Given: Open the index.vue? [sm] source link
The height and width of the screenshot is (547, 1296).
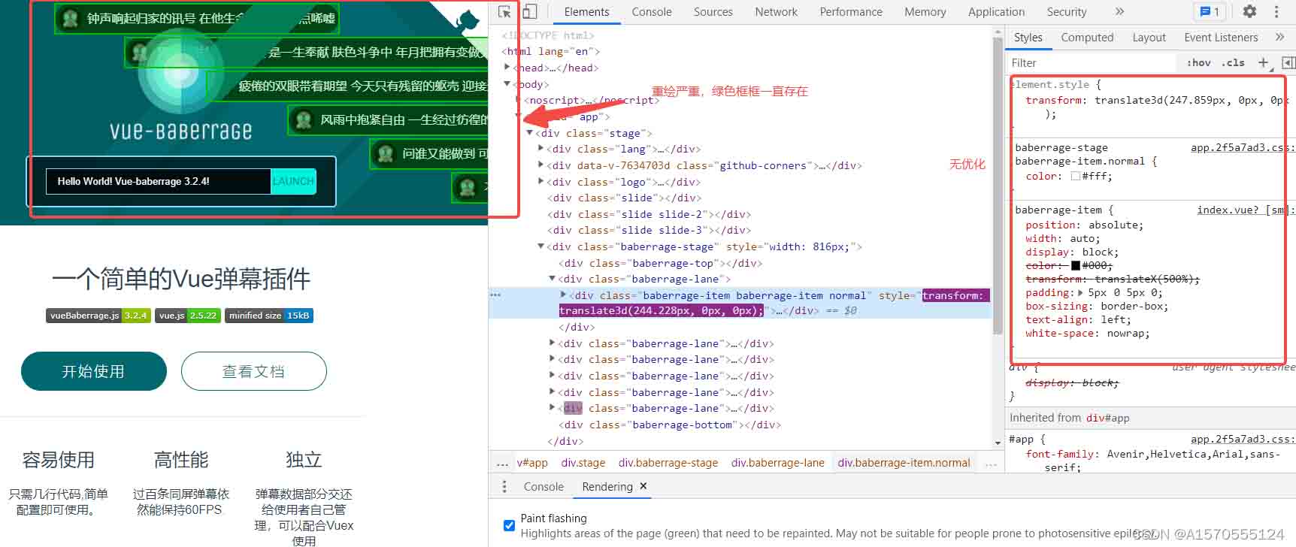Looking at the screenshot, I should click(x=1245, y=210).
